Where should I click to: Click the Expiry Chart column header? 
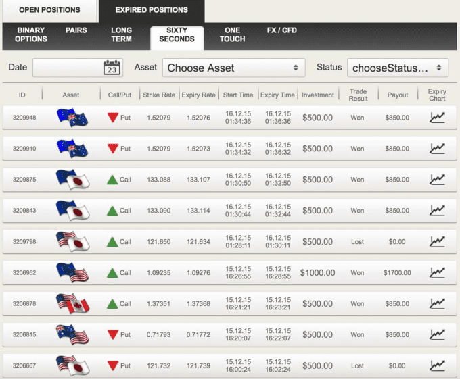[x=437, y=95]
